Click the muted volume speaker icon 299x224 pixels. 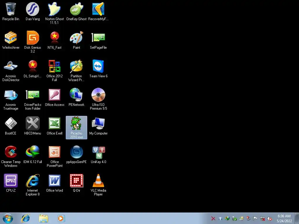click(x=270, y=219)
